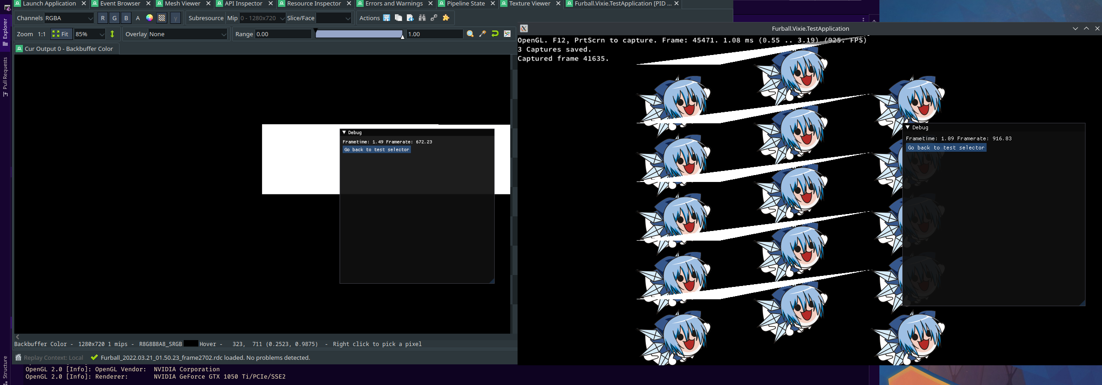Click the HDR multiply color wheel icon

[x=149, y=18]
